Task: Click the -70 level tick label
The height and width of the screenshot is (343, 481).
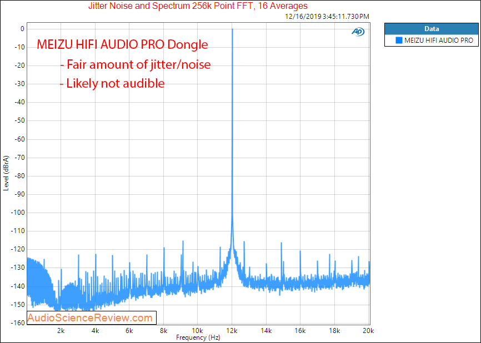Action: point(19,158)
